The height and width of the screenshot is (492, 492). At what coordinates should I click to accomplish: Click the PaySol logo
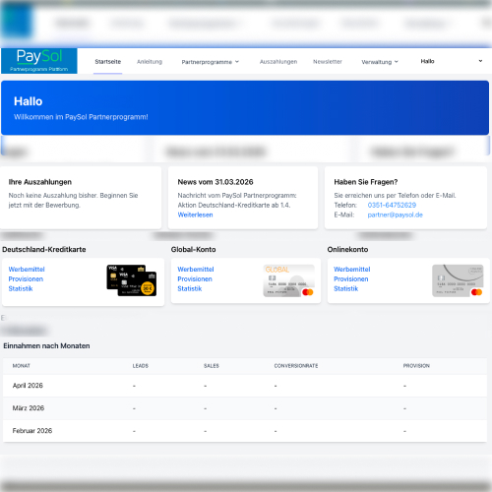click(39, 61)
